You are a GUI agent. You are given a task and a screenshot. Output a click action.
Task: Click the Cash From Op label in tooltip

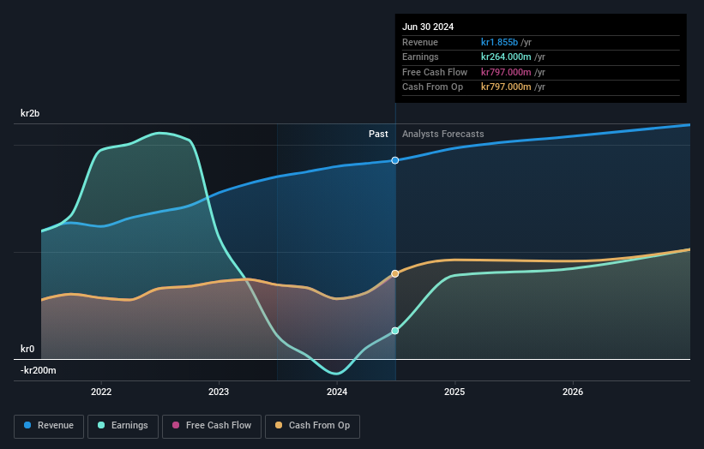[432, 87]
